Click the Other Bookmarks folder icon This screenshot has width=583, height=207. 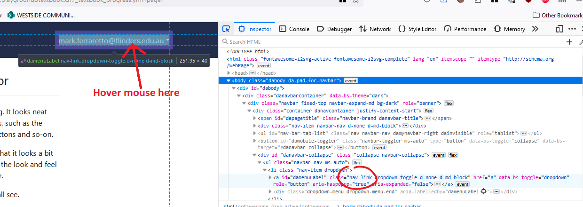536,15
